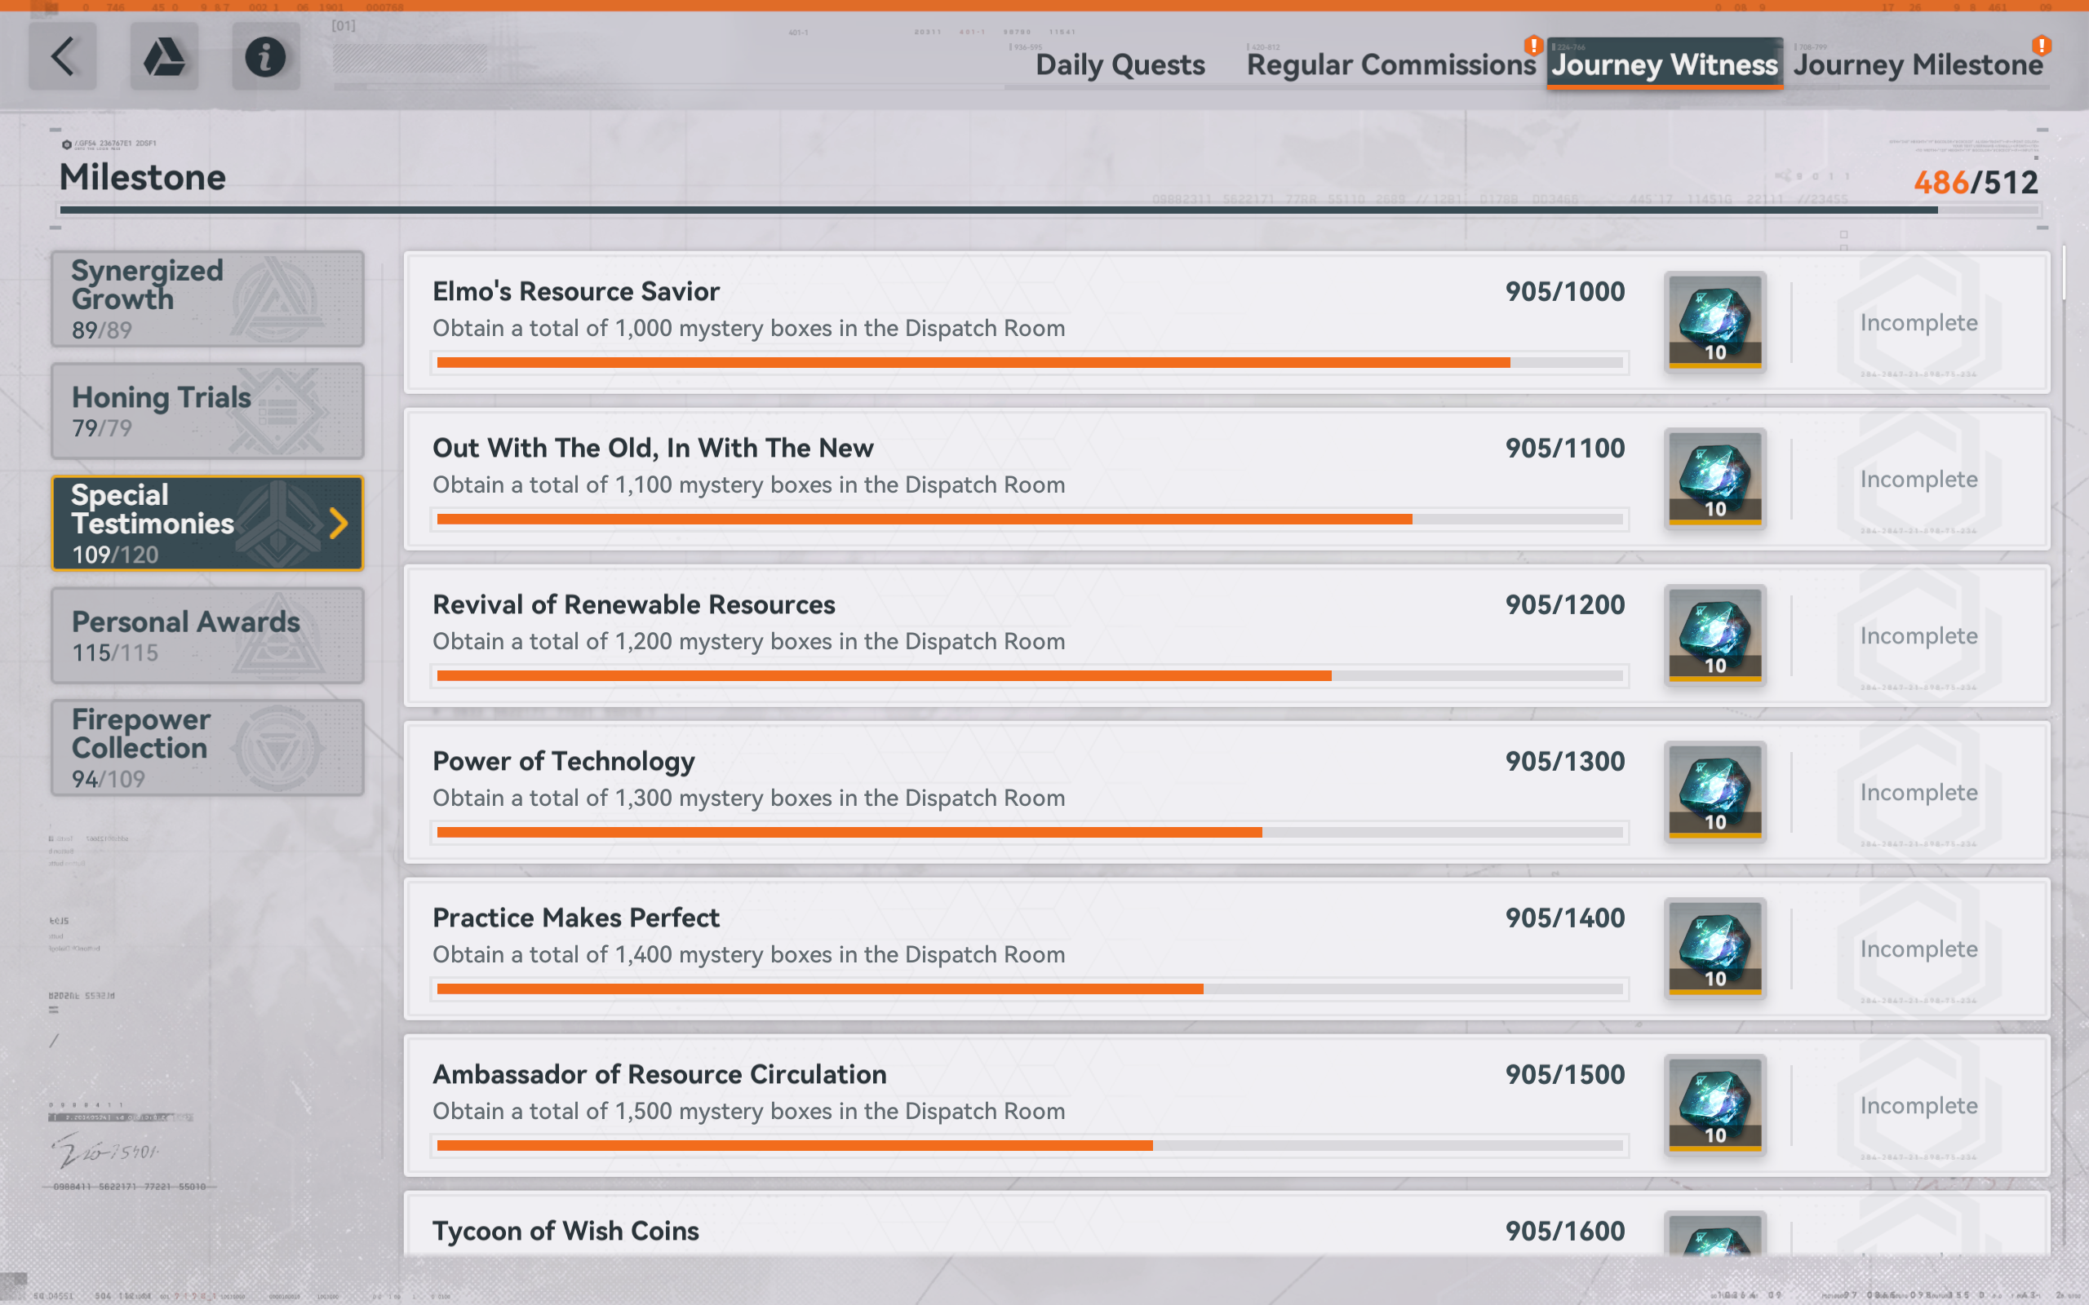Open the Regular Commissions tab
This screenshot has height=1305, width=2089.
tap(1390, 64)
